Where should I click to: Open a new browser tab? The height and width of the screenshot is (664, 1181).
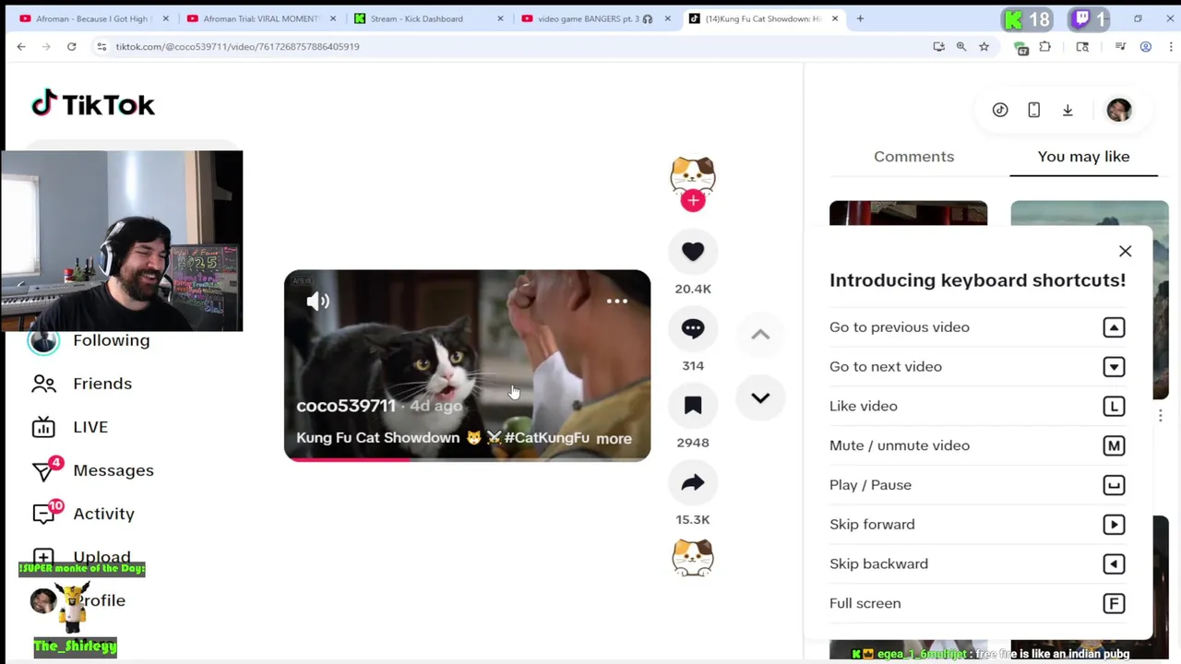coord(860,18)
